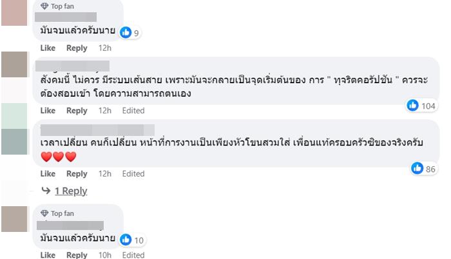Viewport: 451px width, 259px height.
Task: Open the like reaction icon showing 10
Action: (126, 240)
